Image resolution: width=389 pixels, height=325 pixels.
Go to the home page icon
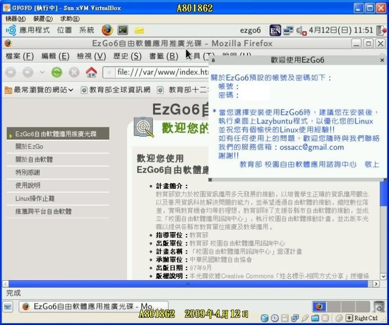(91, 72)
